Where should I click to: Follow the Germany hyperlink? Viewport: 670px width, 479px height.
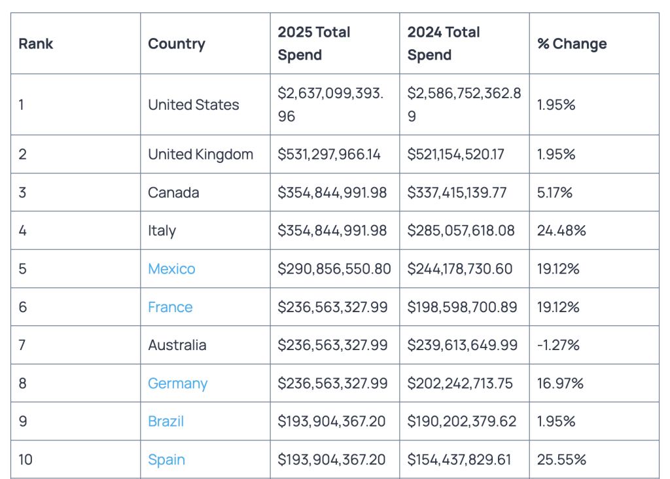(177, 383)
